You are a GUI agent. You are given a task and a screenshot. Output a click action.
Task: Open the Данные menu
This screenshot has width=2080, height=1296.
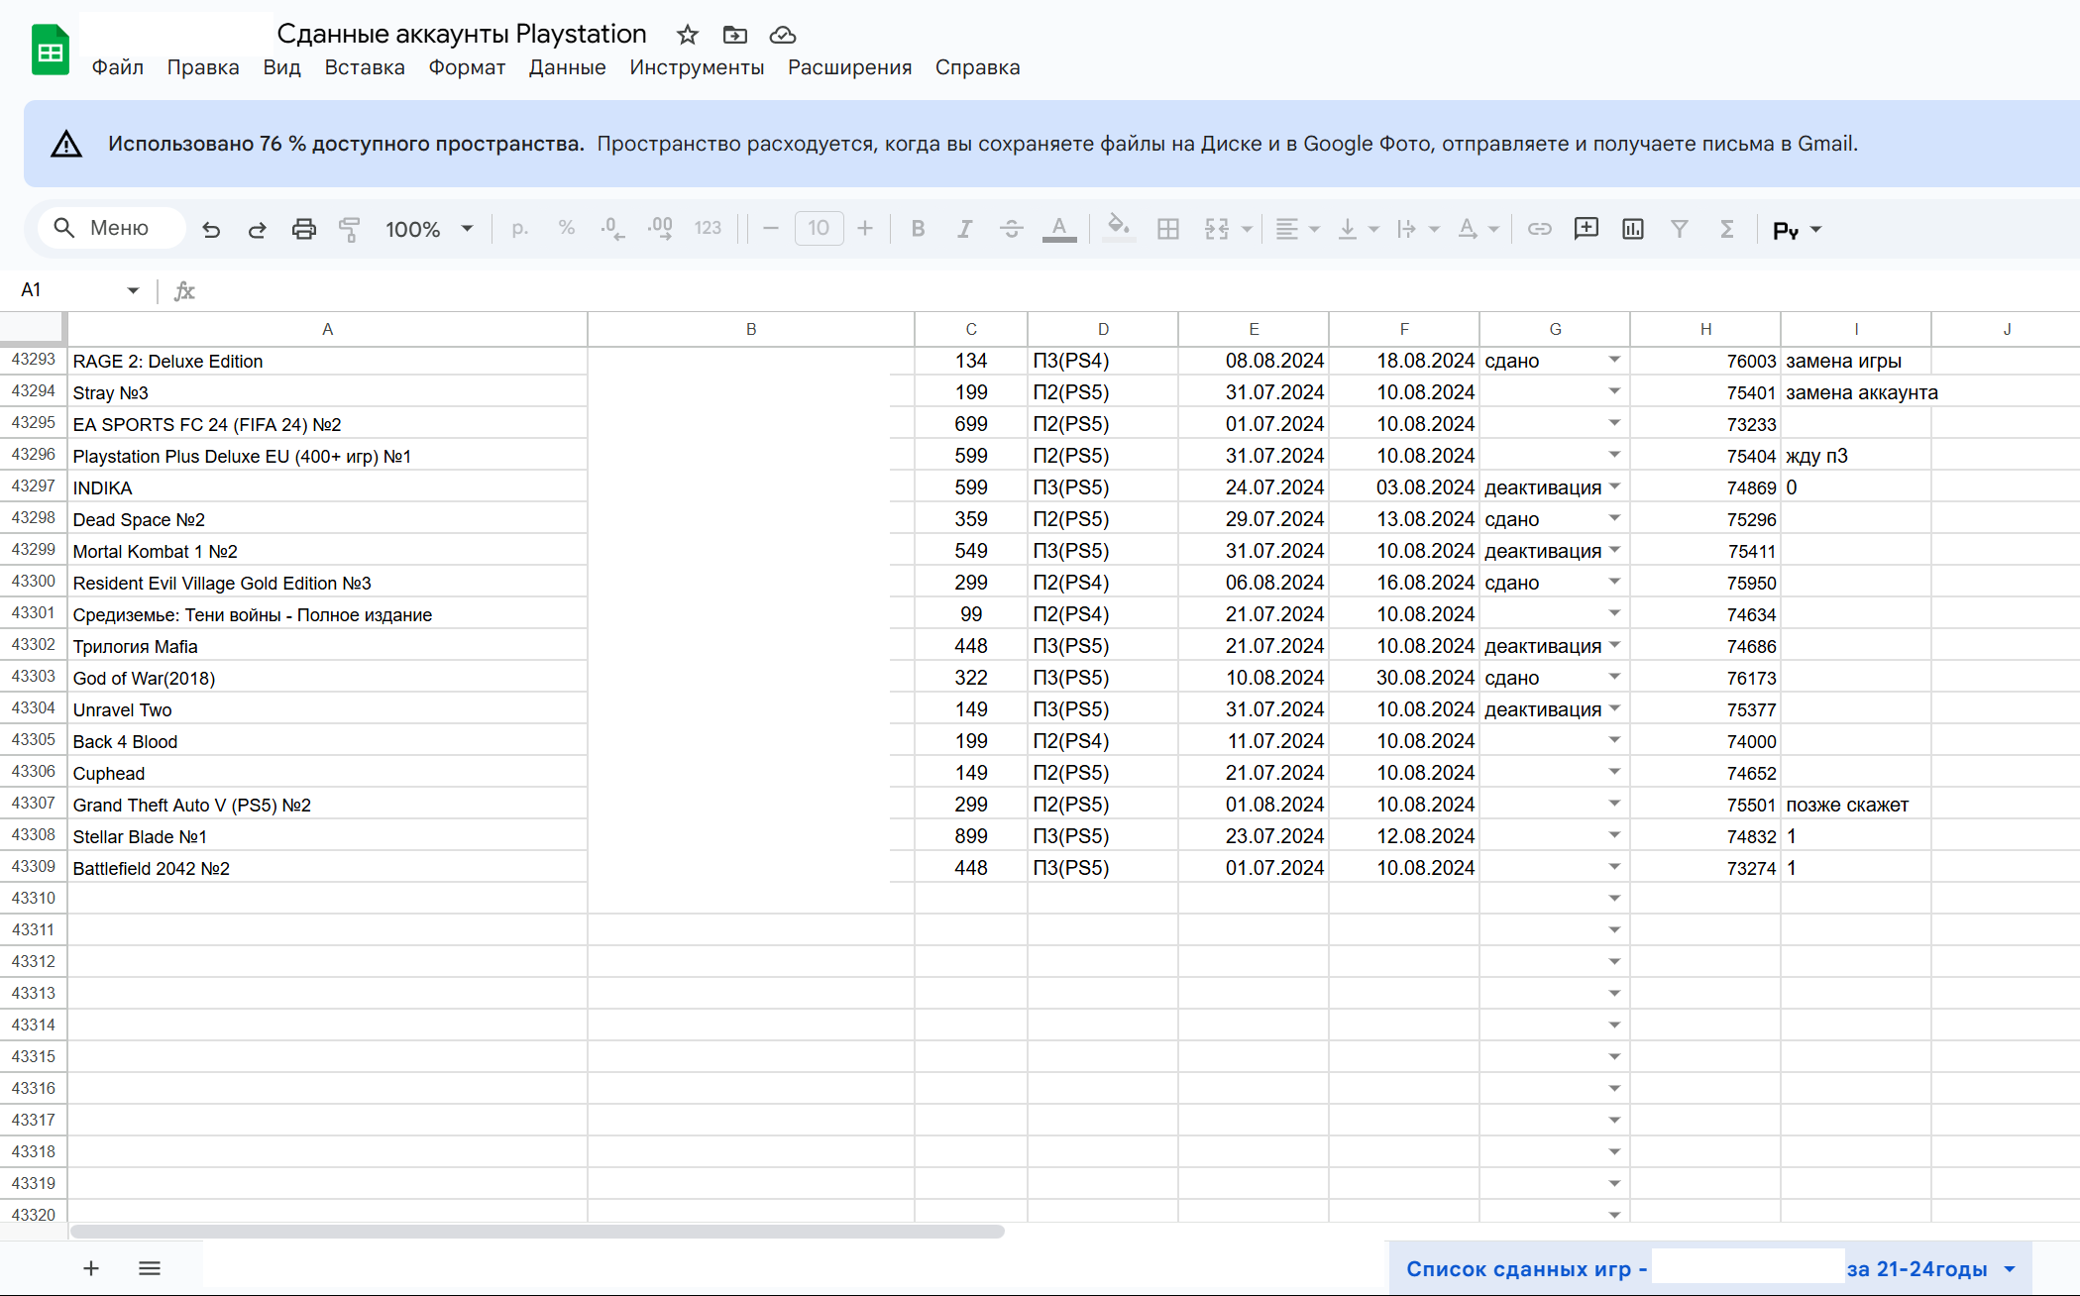coord(567,67)
